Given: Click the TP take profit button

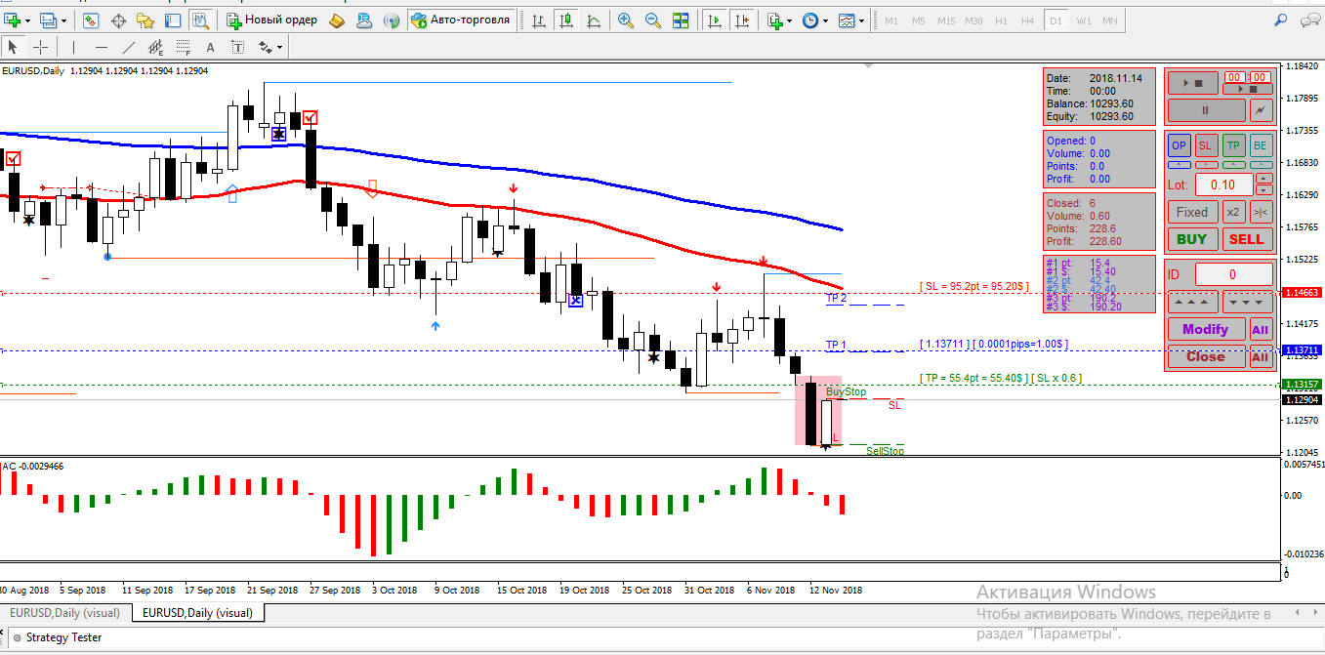Looking at the screenshot, I should coord(1234,145).
